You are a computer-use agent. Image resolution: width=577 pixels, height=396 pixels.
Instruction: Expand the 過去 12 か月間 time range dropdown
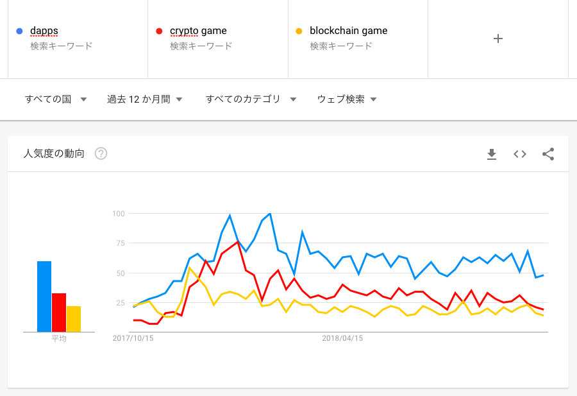tap(145, 99)
